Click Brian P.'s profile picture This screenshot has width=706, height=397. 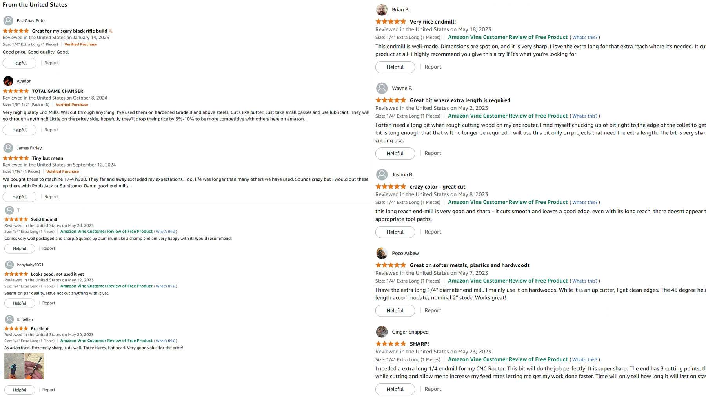(382, 10)
